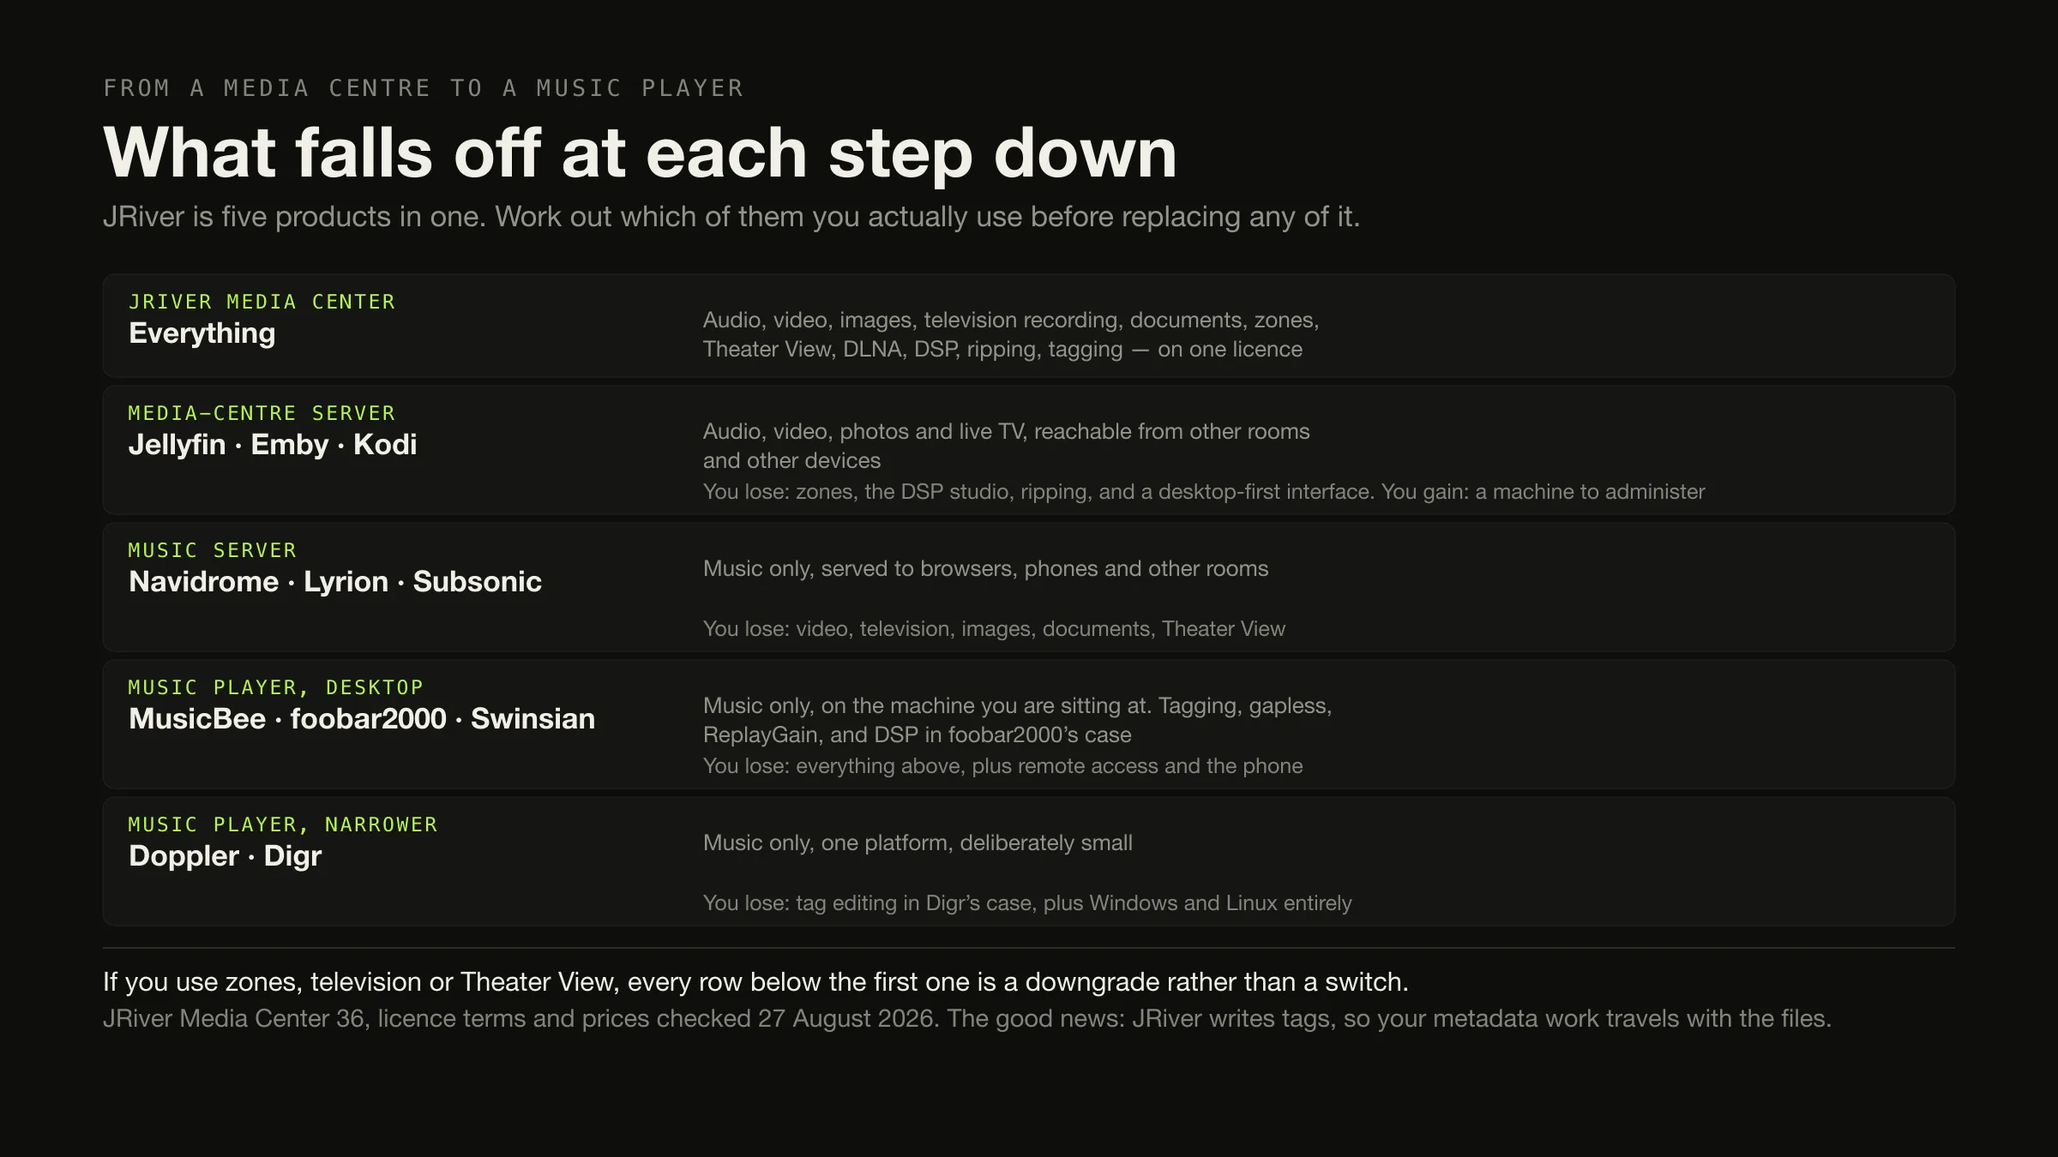The image size is (2058, 1157).
Task: Click the 'You lose: tag editing in Digr's case' line
Action: (x=1027, y=903)
